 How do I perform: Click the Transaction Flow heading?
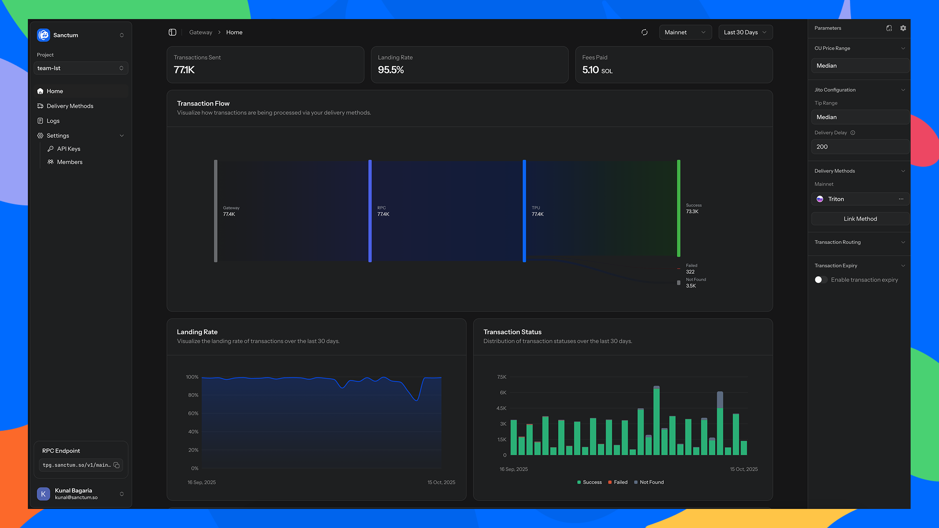pyautogui.click(x=203, y=104)
